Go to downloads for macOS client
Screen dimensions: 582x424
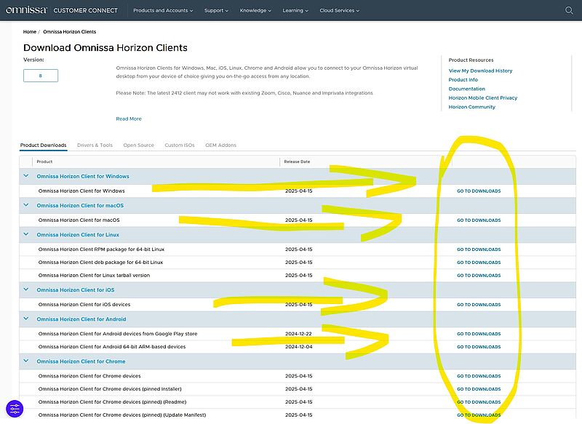point(479,220)
